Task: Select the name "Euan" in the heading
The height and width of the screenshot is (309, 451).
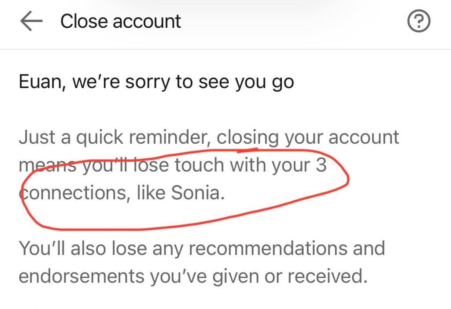Action: pos(39,82)
